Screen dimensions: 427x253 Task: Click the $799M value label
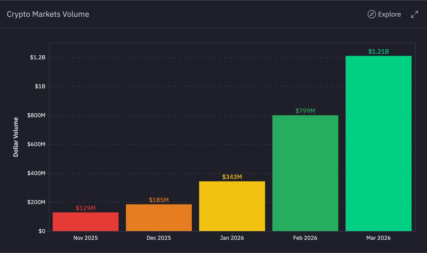click(x=305, y=111)
